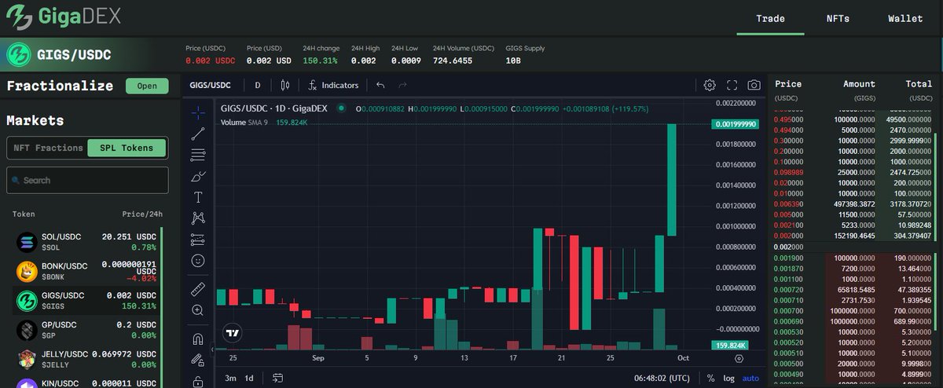Click into the markets Search field
Viewport: 943px width, 388px height.
pyautogui.click(x=87, y=180)
